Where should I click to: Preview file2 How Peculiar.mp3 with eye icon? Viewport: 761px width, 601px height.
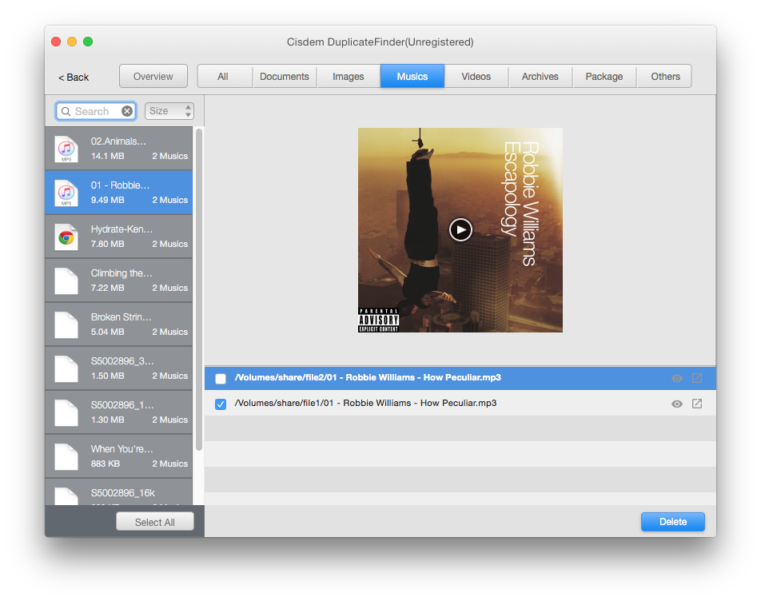pyautogui.click(x=677, y=378)
